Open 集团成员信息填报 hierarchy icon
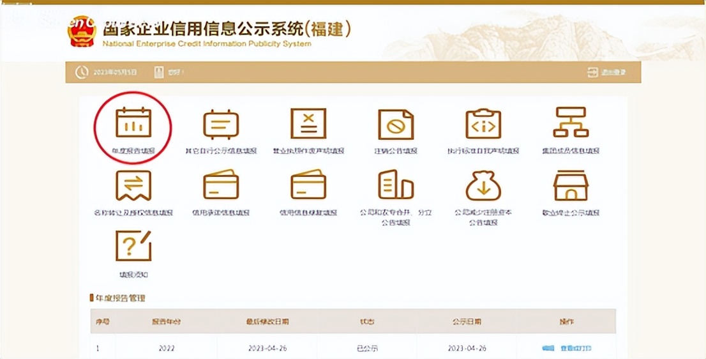The height and width of the screenshot is (359, 706). point(571,122)
